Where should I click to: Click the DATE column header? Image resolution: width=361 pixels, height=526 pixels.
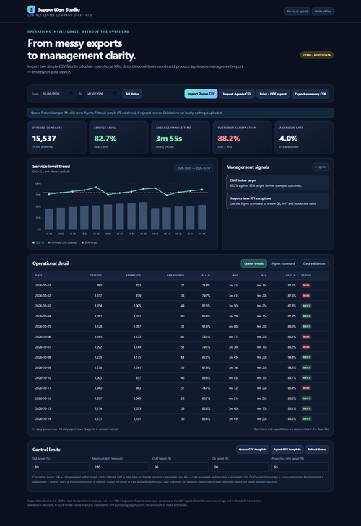coord(39,276)
